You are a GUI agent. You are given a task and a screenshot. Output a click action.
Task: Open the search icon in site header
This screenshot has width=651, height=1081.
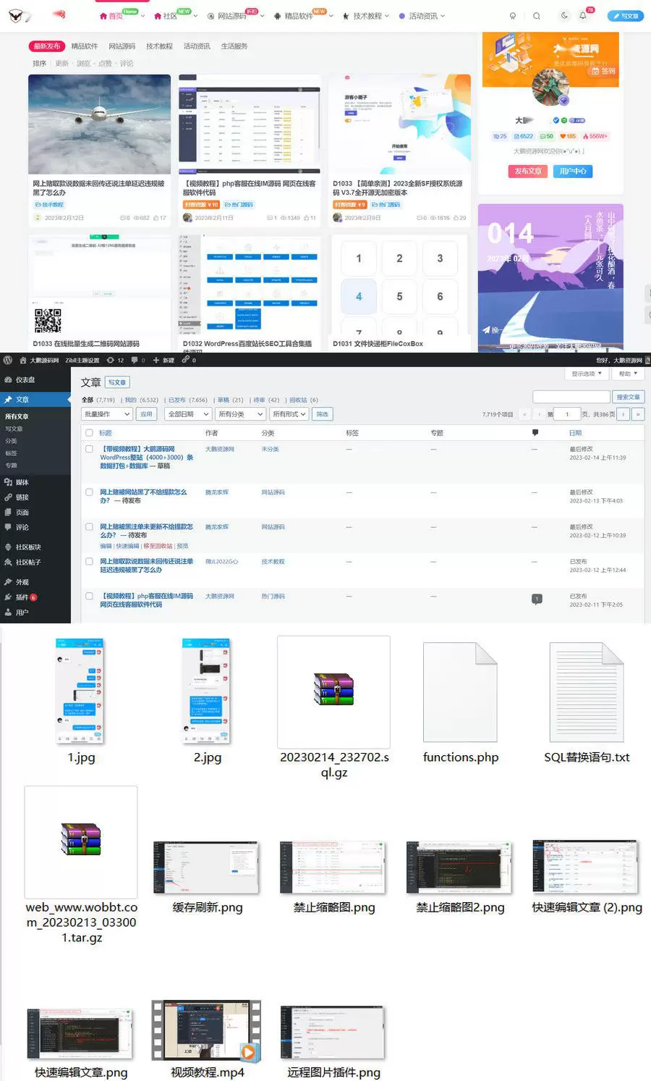click(x=536, y=16)
